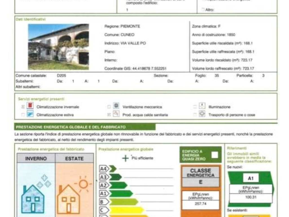The image size is (289, 217).
Task: Open the building photo thumbnail
Action: click(58, 47)
